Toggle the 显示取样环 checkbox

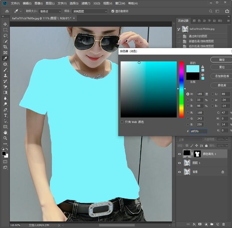pos(113,11)
